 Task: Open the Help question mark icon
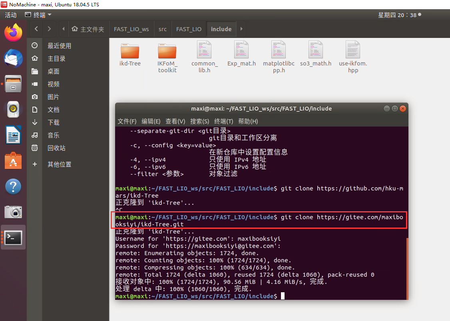click(13, 186)
